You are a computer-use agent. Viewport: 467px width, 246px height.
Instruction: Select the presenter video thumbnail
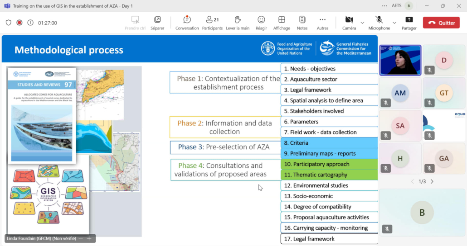400,60
